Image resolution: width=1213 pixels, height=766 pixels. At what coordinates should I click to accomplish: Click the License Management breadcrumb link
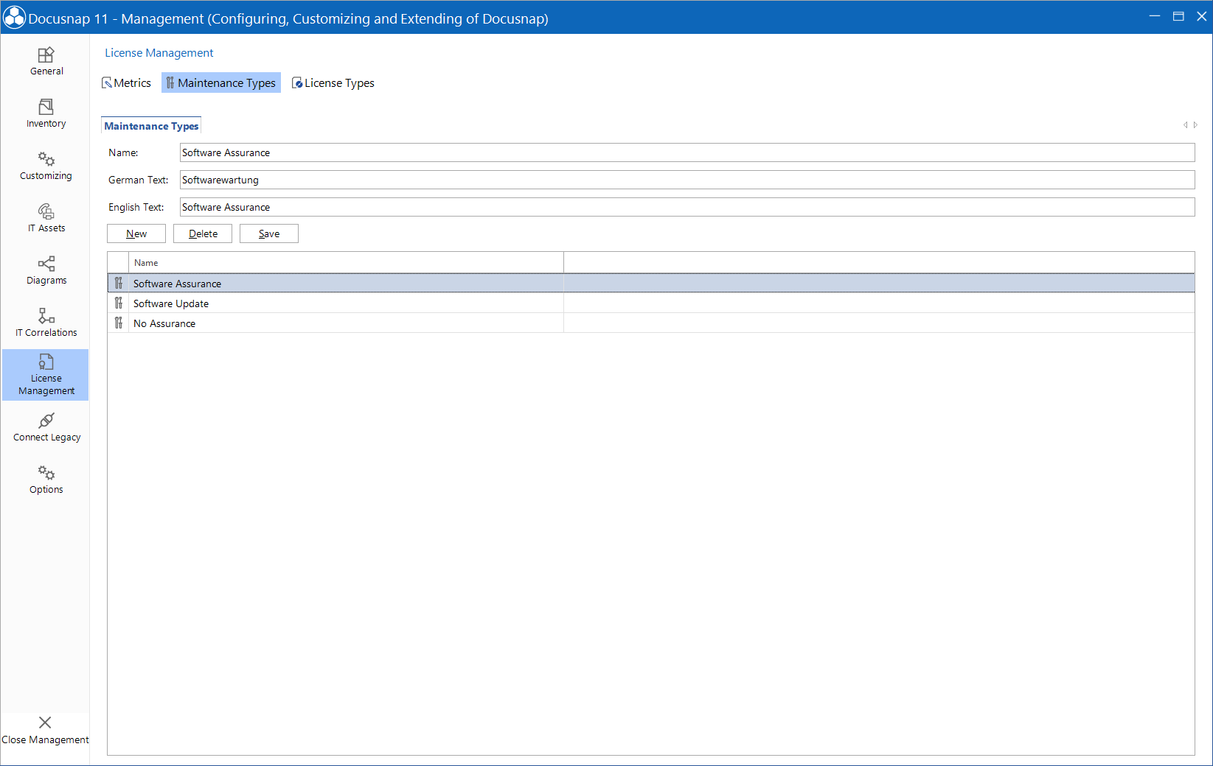pos(159,52)
